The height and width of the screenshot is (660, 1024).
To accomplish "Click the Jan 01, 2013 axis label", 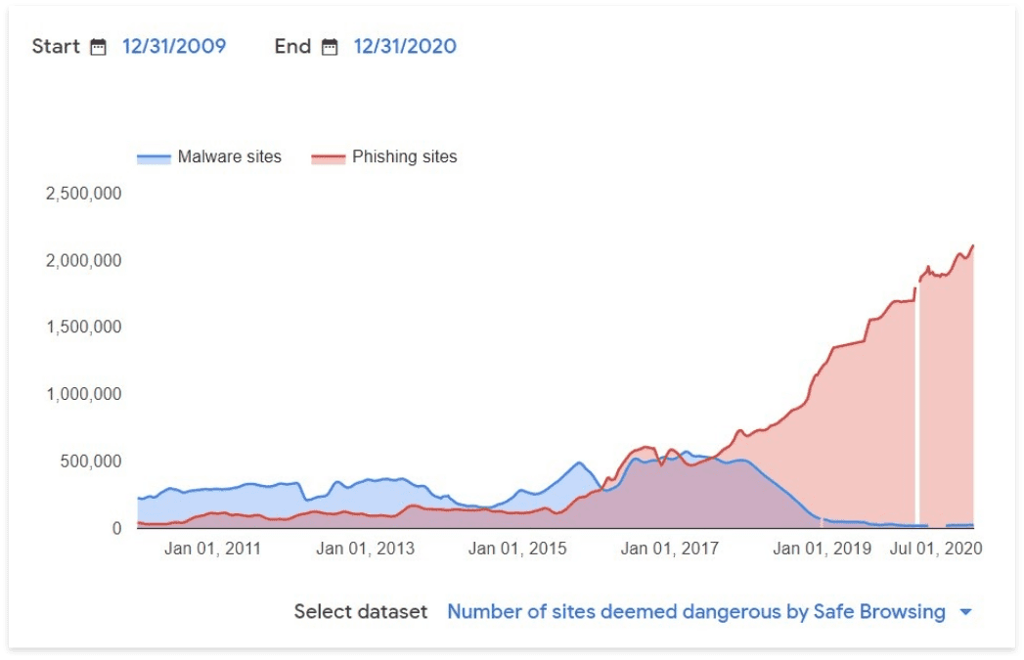I will click(x=365, y=549).
